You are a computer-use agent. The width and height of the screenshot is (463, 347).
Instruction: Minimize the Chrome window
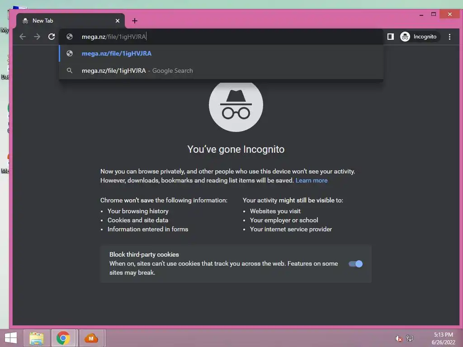coord(421,14)
